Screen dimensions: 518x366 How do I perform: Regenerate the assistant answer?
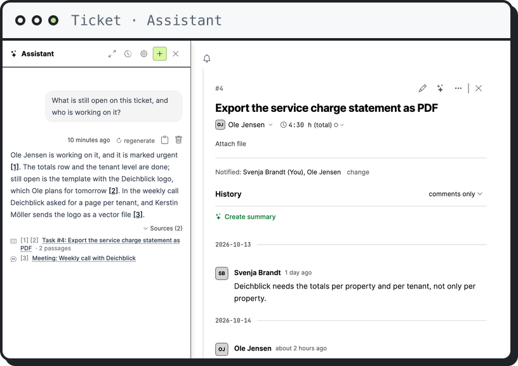[135, 140]
